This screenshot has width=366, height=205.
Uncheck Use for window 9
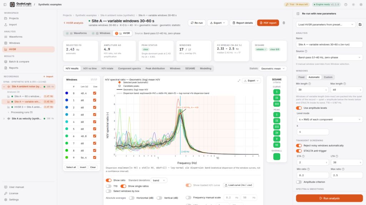point(94,158)
